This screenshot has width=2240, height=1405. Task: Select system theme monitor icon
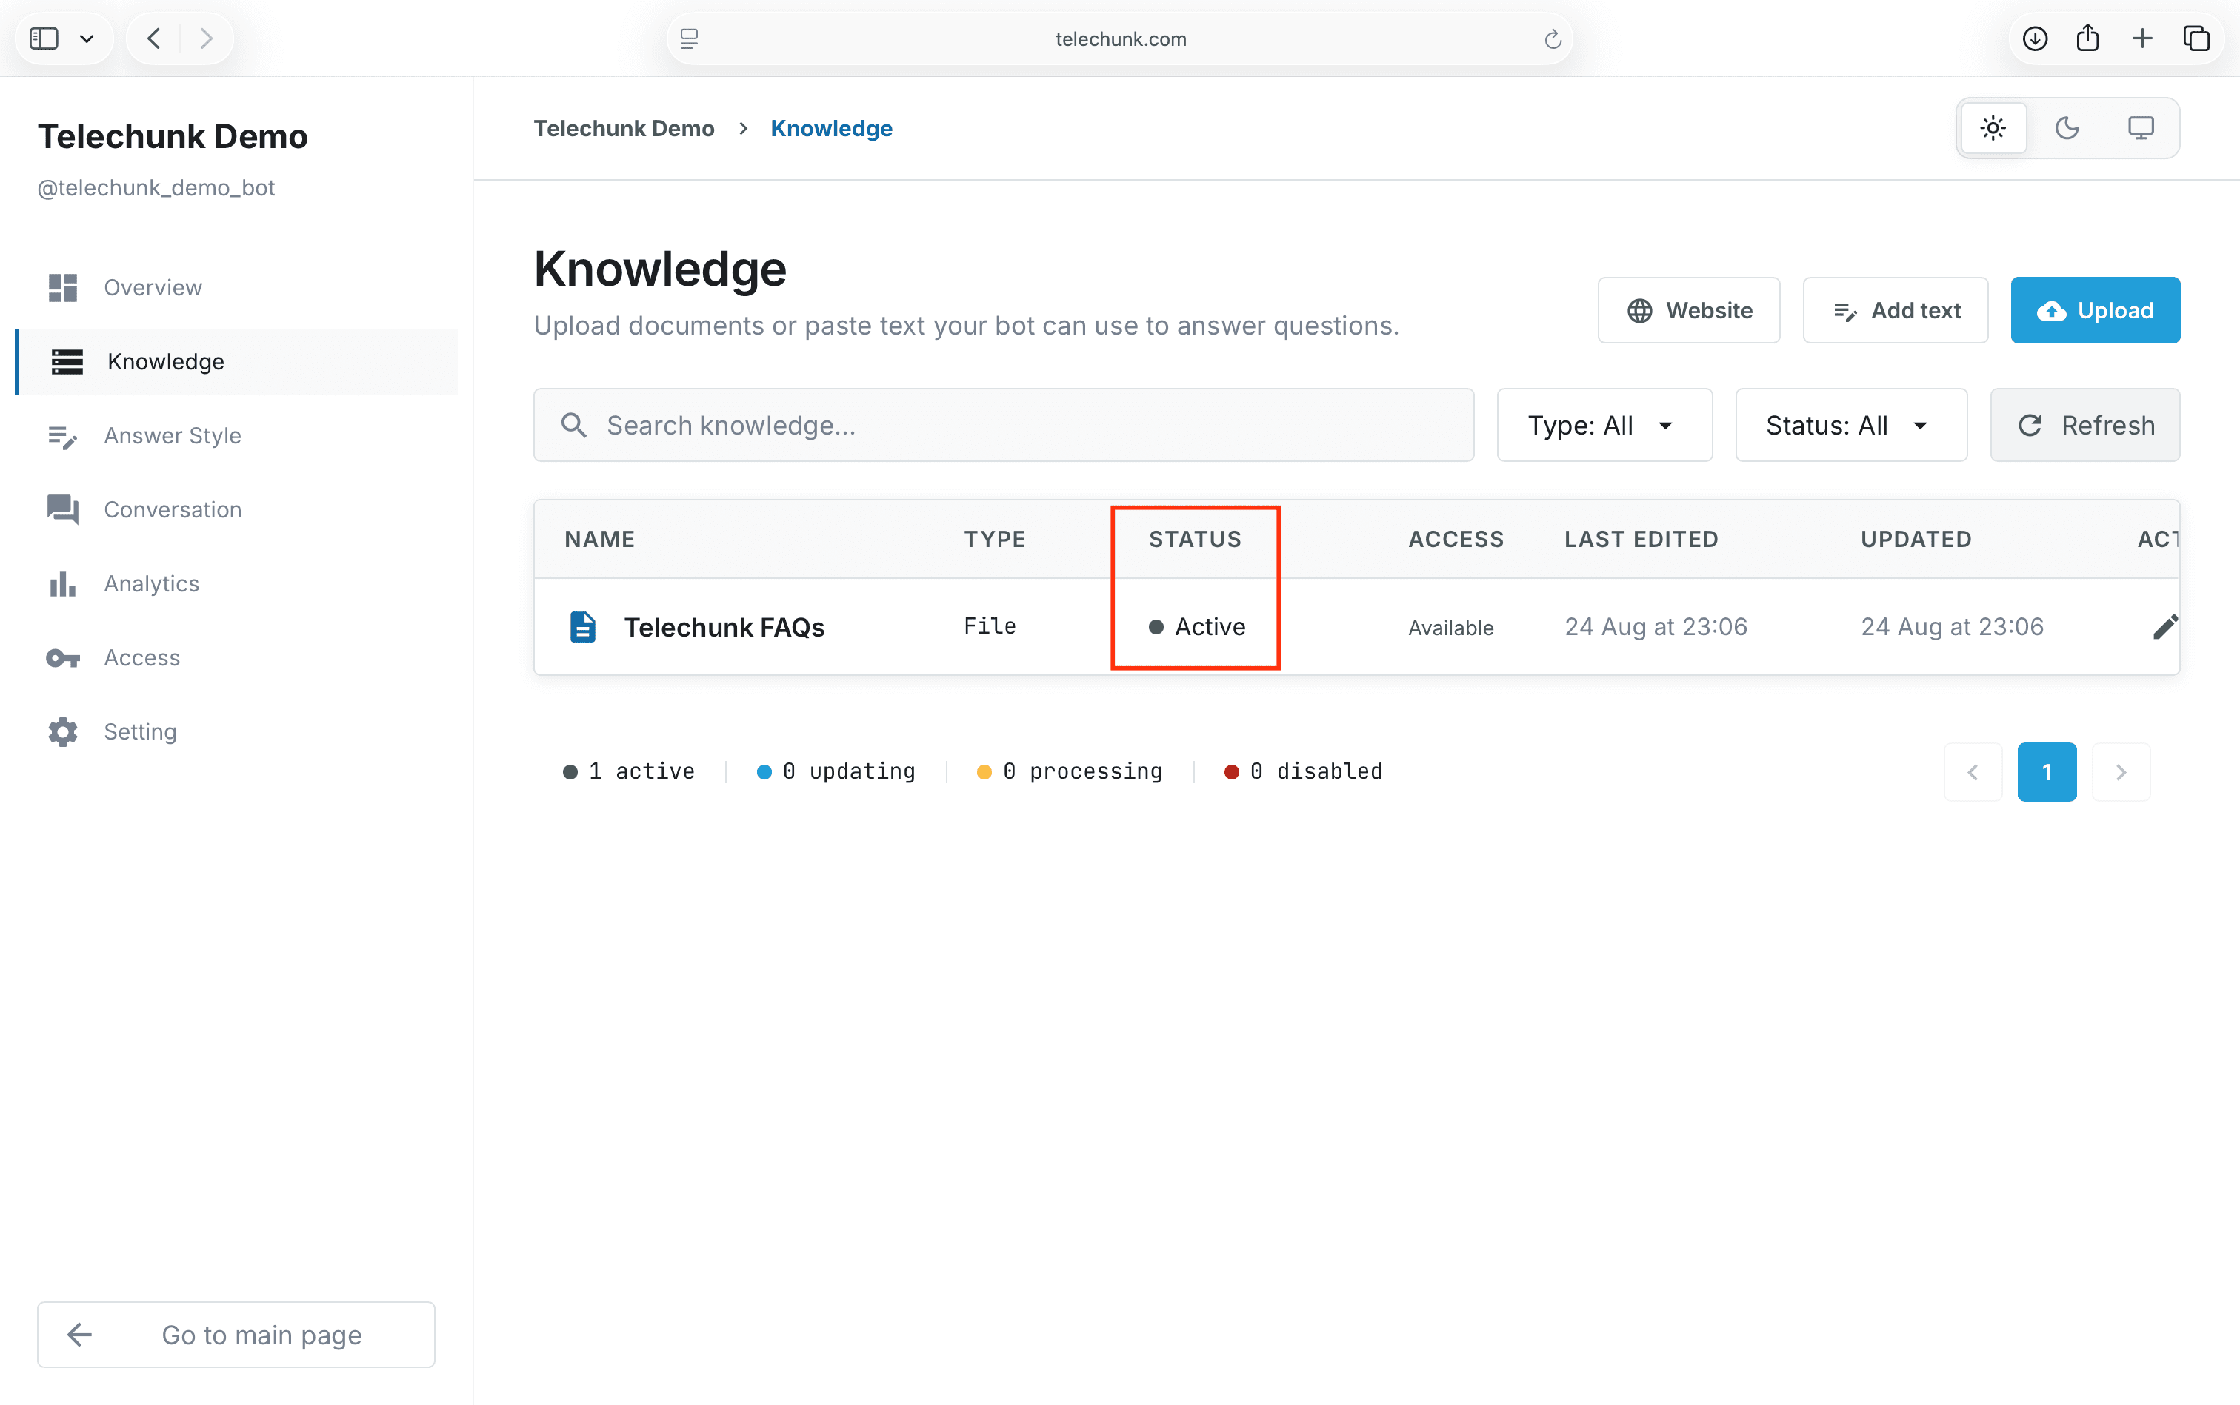[2141, 128]
